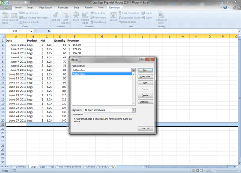
Task: Open Map Properties
Action: coord(128,13)
